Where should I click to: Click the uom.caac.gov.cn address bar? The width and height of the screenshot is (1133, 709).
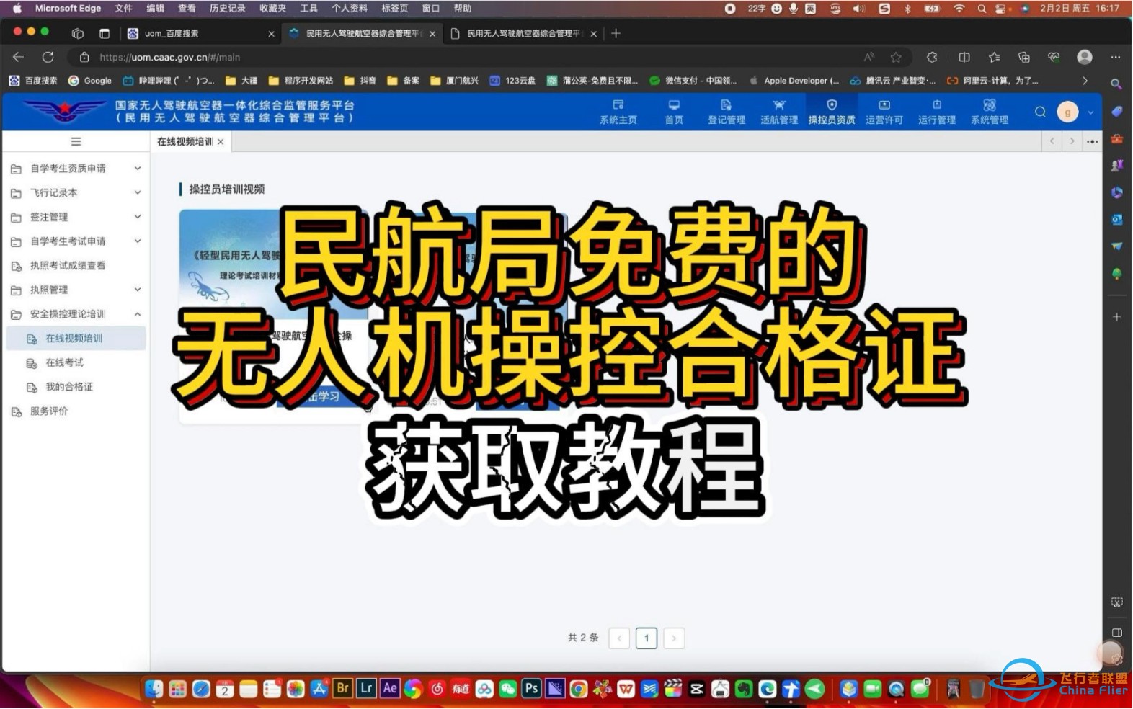pyautogui.click(x=461, y=57)
